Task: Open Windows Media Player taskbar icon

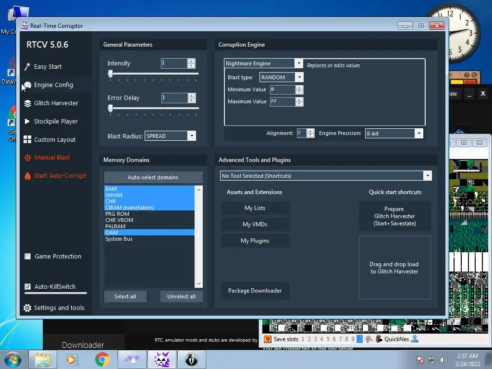Action: (72, 359)
